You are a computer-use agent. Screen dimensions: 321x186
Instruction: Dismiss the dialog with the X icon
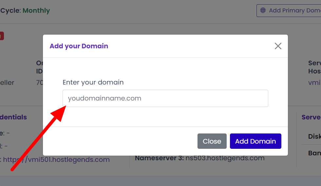click(278, 46)
